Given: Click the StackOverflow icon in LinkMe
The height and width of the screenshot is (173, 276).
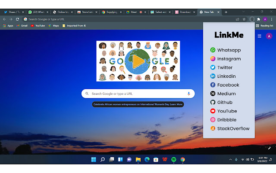Looking at the screenshot, I should [x=213, y=128].
